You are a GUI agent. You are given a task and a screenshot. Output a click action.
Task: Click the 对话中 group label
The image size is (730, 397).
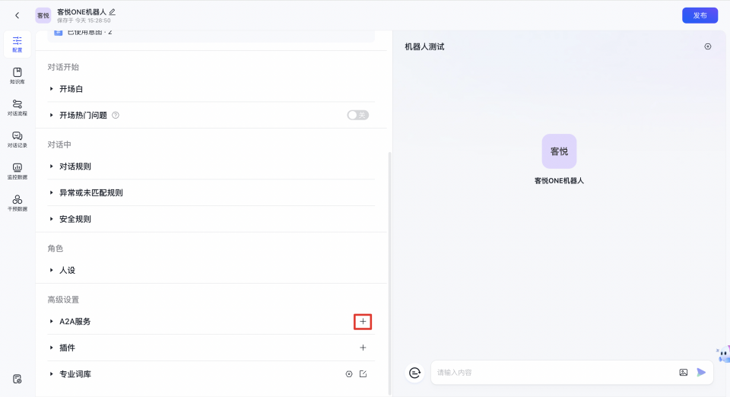59,145
